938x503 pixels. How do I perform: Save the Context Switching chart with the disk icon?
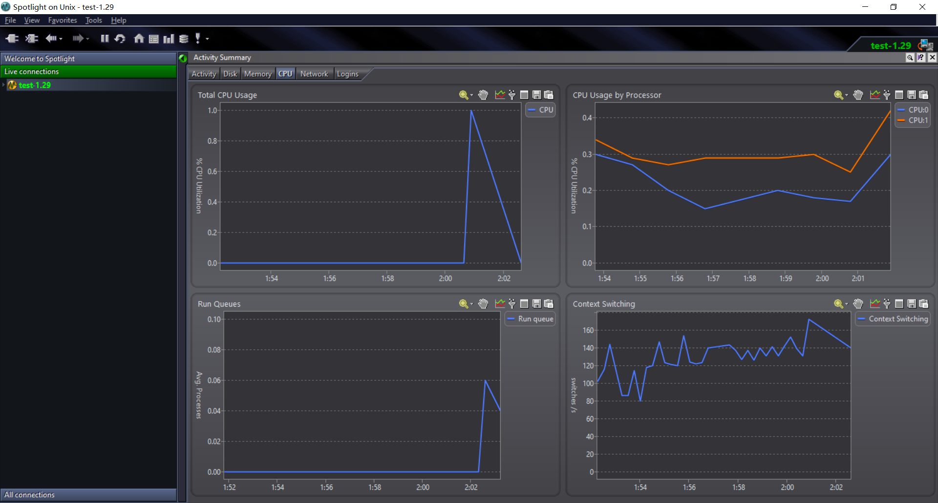pyautogui.click(x=912, y=304)
